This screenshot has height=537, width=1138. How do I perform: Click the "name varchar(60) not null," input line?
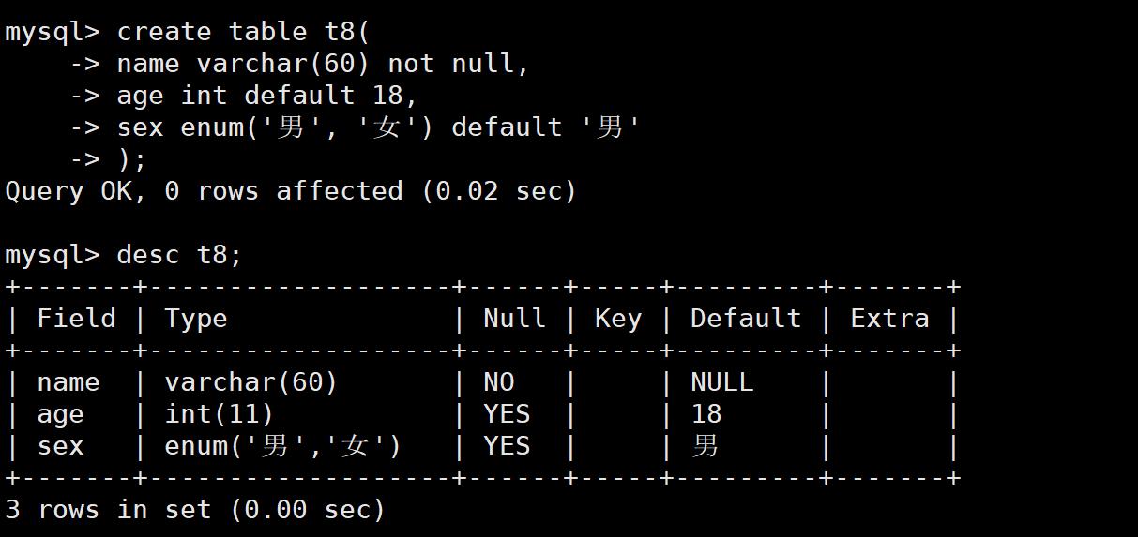(323, 64)
